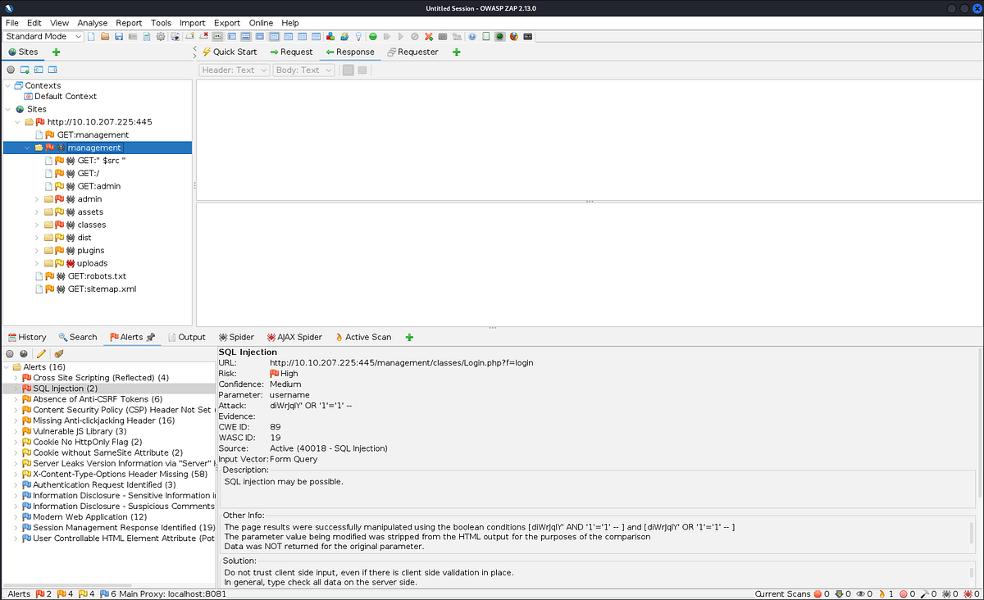
Task: Toggle the green HUD radar button in toolbar
Action: pos(500,37)
